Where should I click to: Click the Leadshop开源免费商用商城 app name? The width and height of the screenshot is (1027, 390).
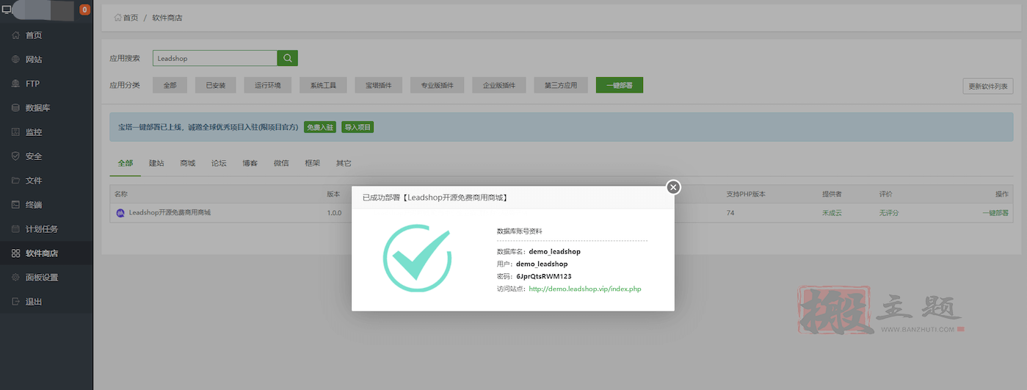(x=170, y=213)
